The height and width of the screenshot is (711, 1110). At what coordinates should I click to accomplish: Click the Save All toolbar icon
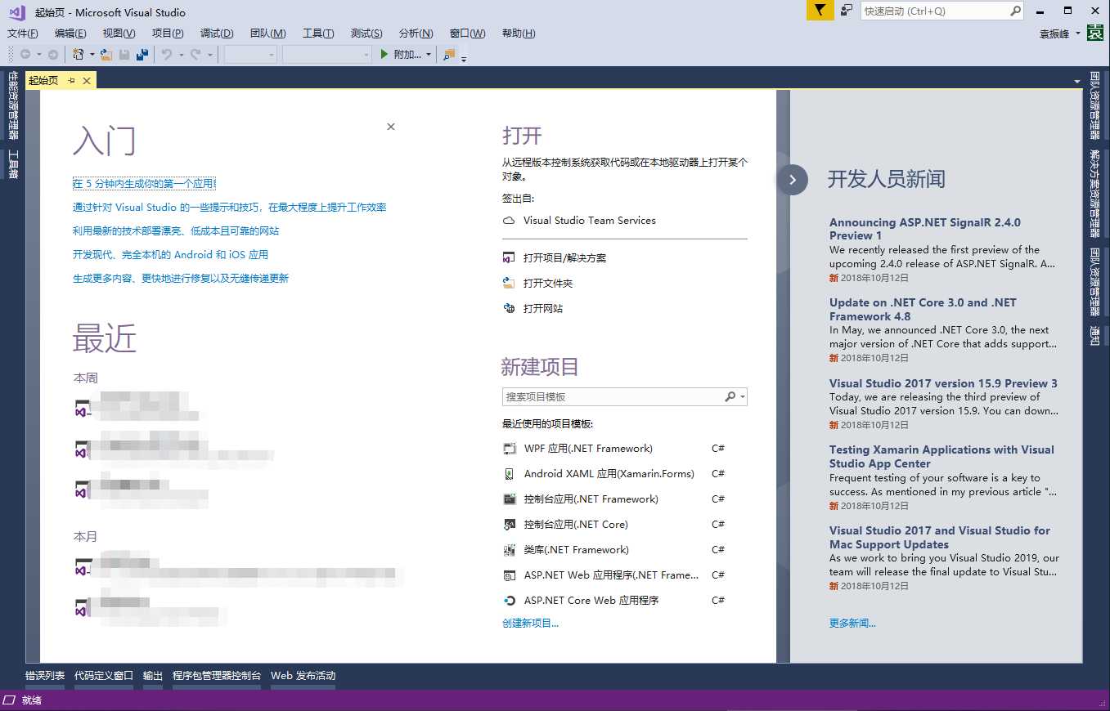(142, 55)
